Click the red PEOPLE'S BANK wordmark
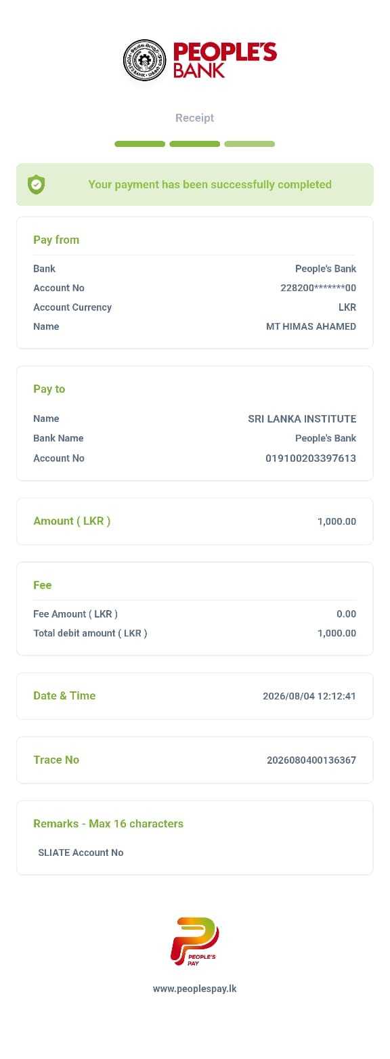Viewport: 390px width, 1059px height. pos(225,60)
